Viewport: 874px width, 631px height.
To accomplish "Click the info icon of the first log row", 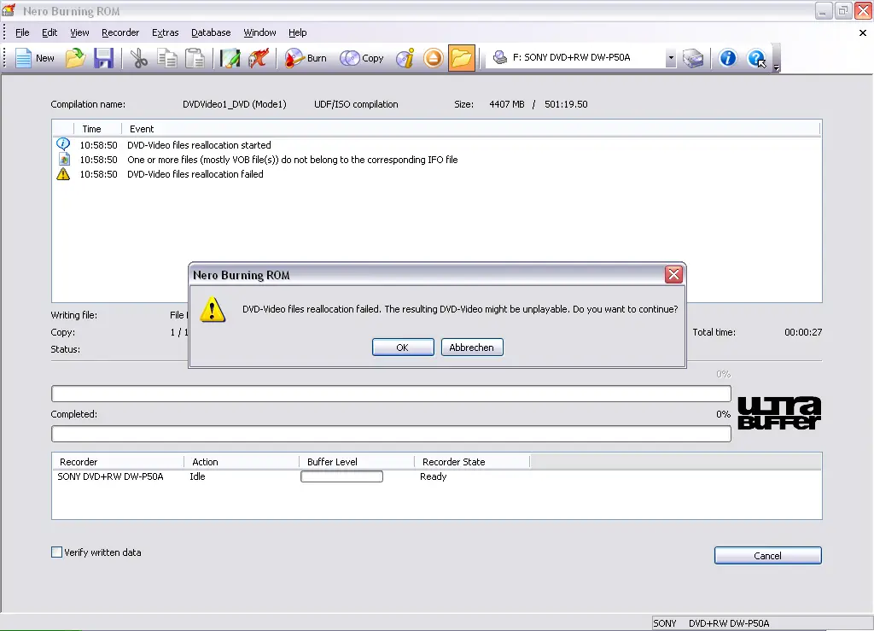I will 63,144.
